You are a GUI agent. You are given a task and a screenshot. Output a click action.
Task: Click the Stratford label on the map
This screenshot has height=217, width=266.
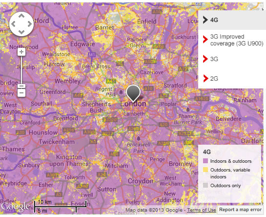click(x=175, y=86)
